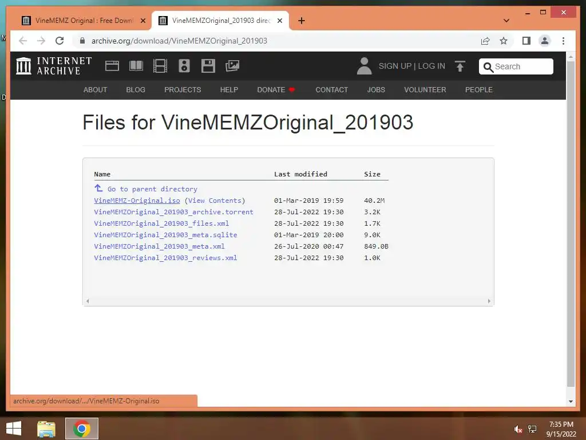Select the VineMEMZOriginal_201903 directory tab
This screenshot has height=440, width=586.
[220, 21]
